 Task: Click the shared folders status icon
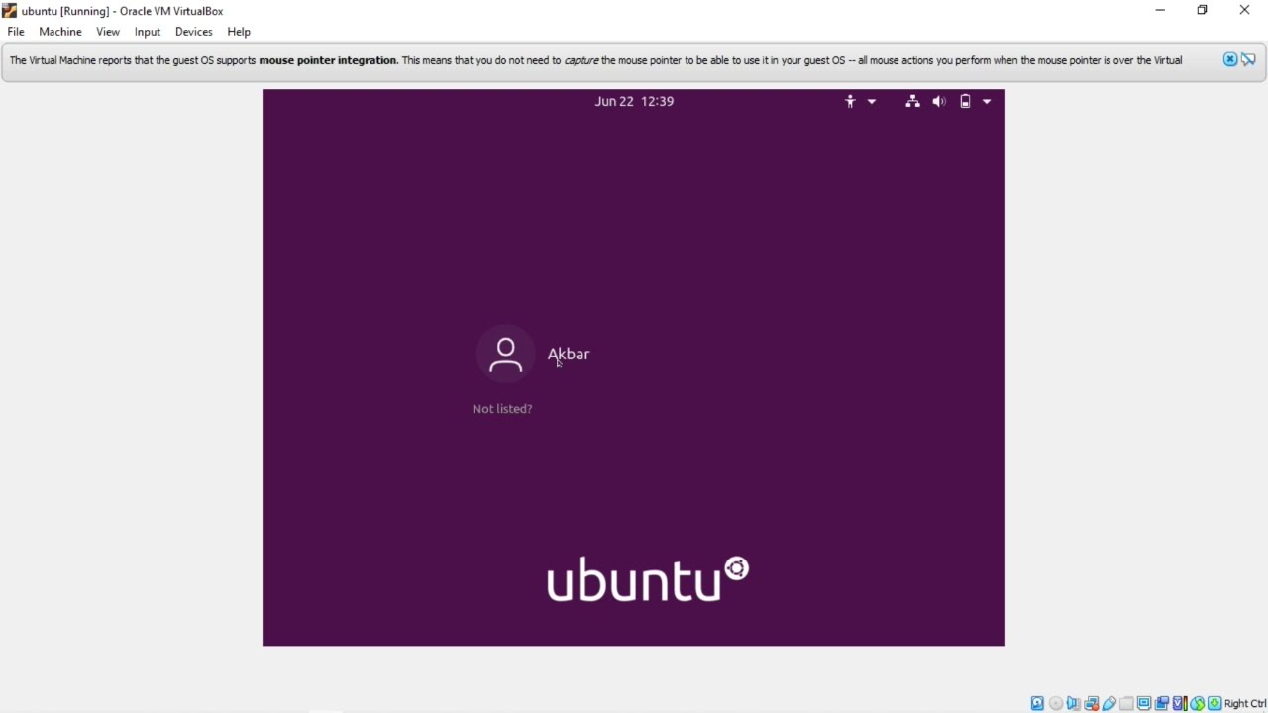click(x=1126, y=703)
